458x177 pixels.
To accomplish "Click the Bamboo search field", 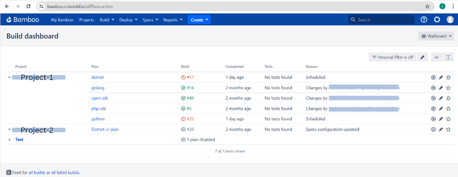I will (381, 20).
